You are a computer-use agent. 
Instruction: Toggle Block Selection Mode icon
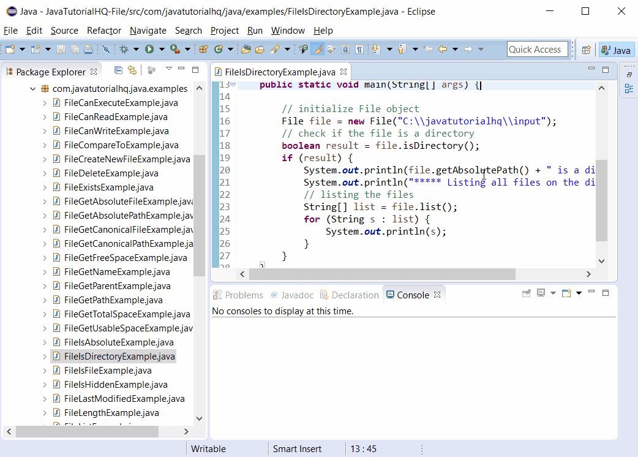345,49
